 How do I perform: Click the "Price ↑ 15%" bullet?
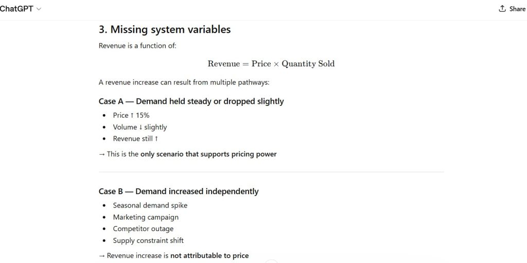pos(131,115)
